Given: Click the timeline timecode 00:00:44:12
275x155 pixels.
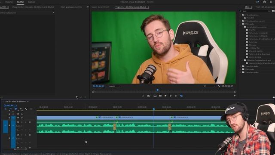Looking at the screenshot, I should (10, 105).
